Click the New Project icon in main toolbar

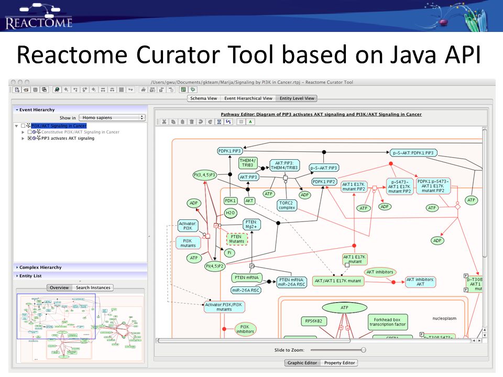[x=17, y=90]
